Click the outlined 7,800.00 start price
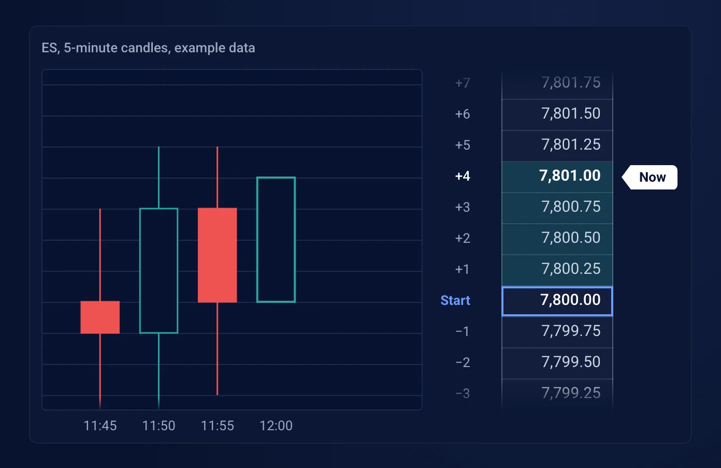The width and height of the screenshot is (721, 468). point(557,301)
